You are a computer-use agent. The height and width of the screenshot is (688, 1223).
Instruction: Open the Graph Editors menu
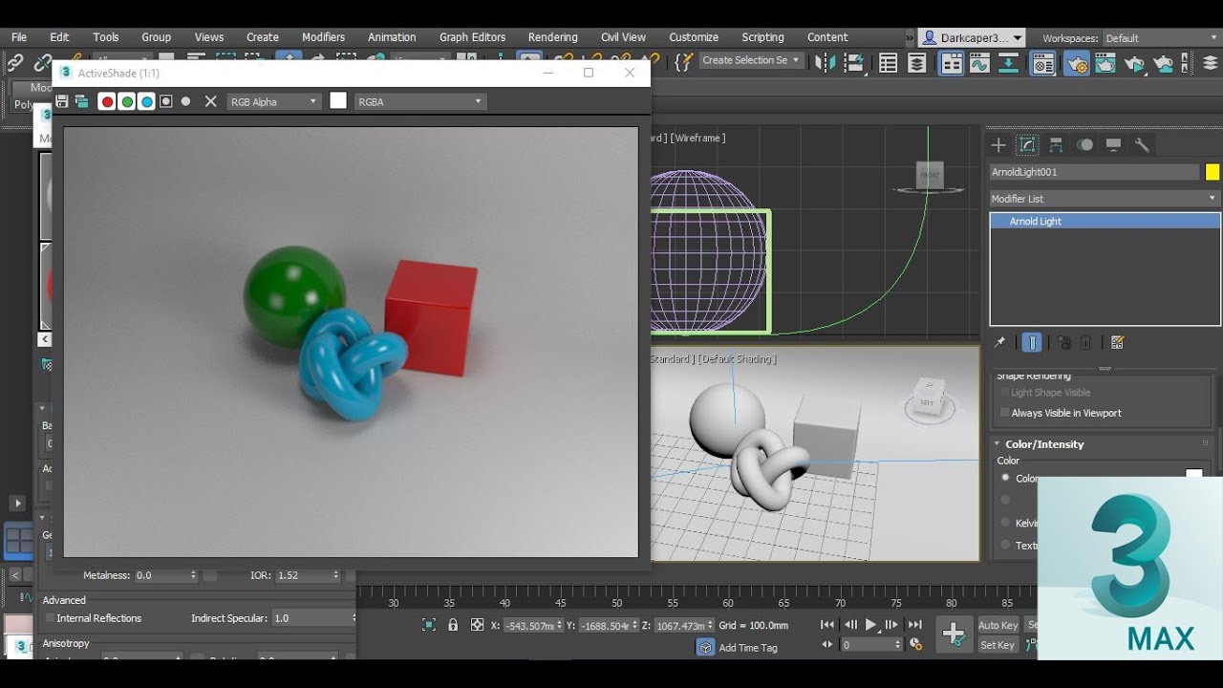[x=472, y=37]
